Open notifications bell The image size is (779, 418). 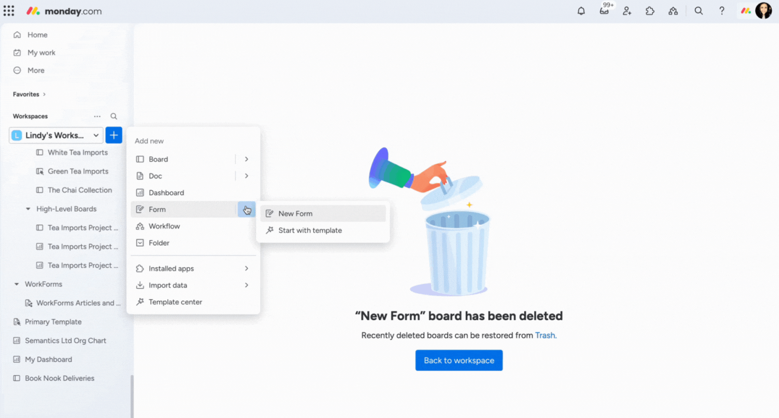coord(581,11)
